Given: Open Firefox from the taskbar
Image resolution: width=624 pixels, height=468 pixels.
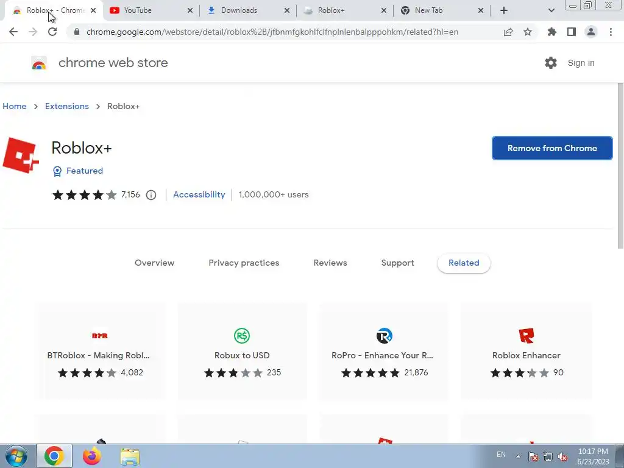Looking at the screenshot, I should coord(92,456).
